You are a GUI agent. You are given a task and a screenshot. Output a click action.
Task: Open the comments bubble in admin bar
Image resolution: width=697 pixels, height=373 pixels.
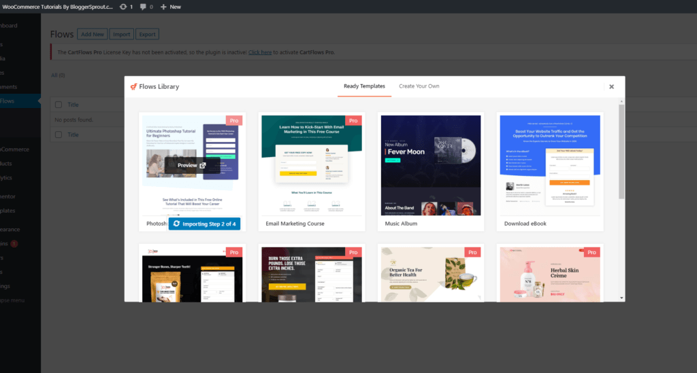pyautogui.click(x=144, y=7)
